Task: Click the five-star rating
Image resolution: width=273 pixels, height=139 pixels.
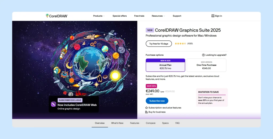Action: point(180,44)
